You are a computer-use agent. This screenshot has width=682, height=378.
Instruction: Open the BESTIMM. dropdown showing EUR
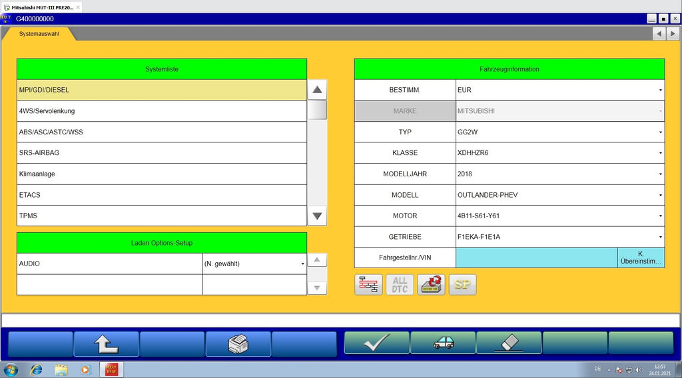coord(559,90)
